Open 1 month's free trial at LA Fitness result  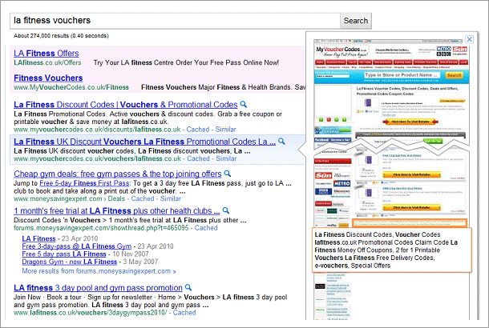tap(116, 211)
